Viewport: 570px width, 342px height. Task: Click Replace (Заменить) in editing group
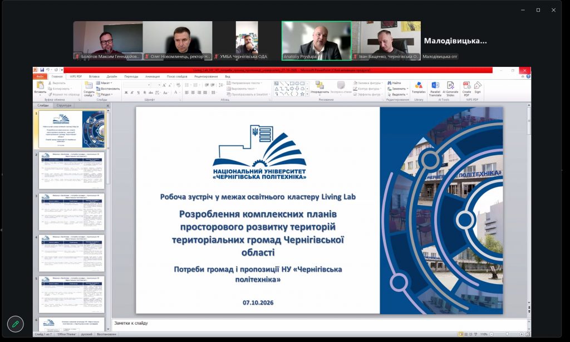pos(397,89)
